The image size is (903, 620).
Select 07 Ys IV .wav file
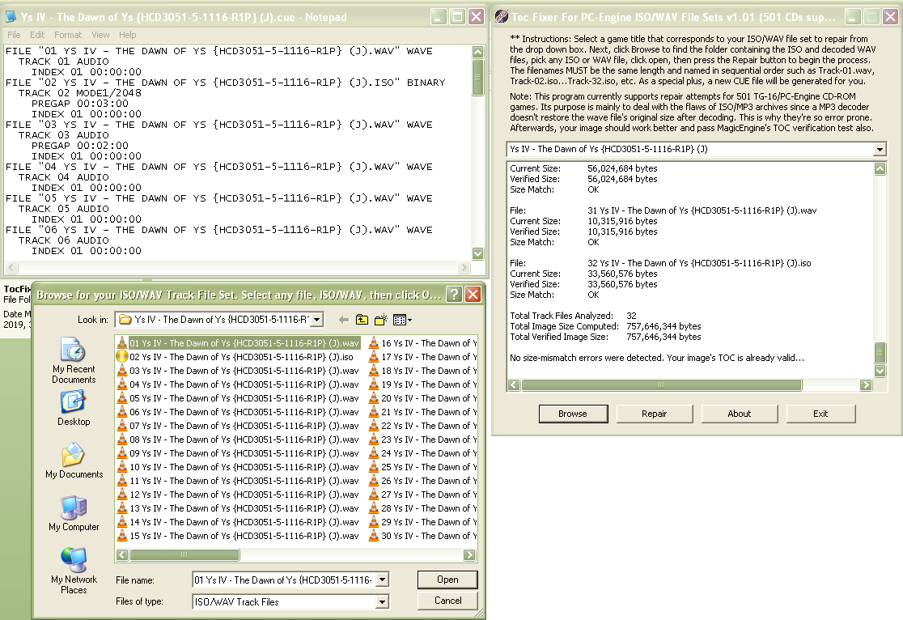click(238, 426)
